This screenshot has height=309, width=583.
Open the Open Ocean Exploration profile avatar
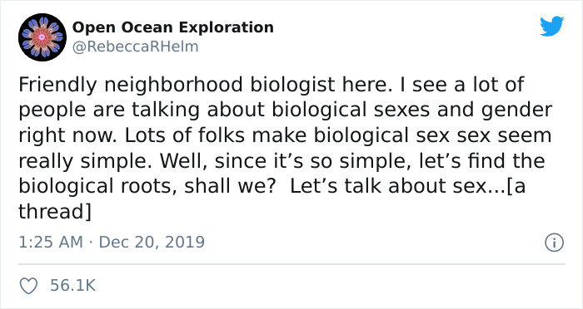pyautogui.click(x=42, y=37)
